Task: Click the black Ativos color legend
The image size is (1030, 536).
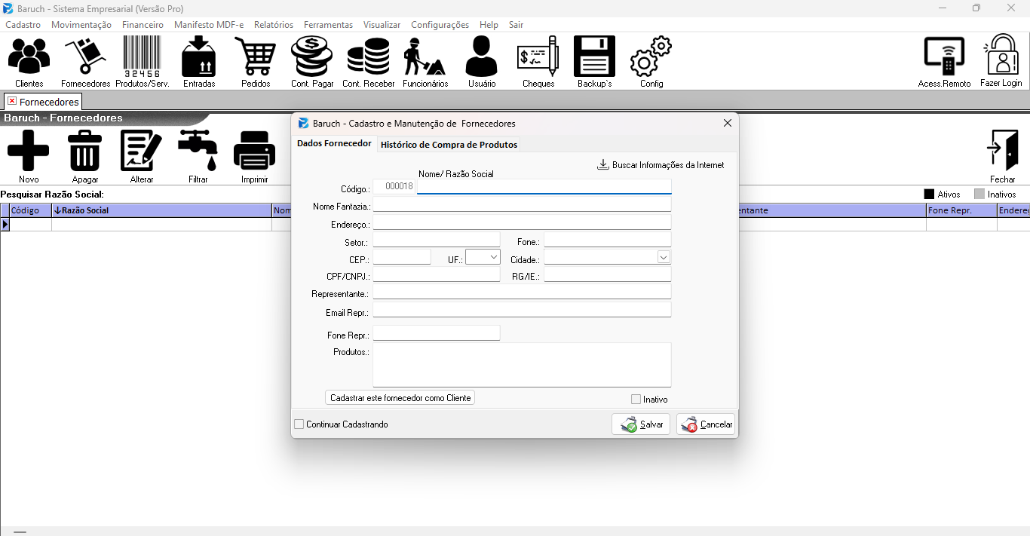Action: click(x=929, y=194)
